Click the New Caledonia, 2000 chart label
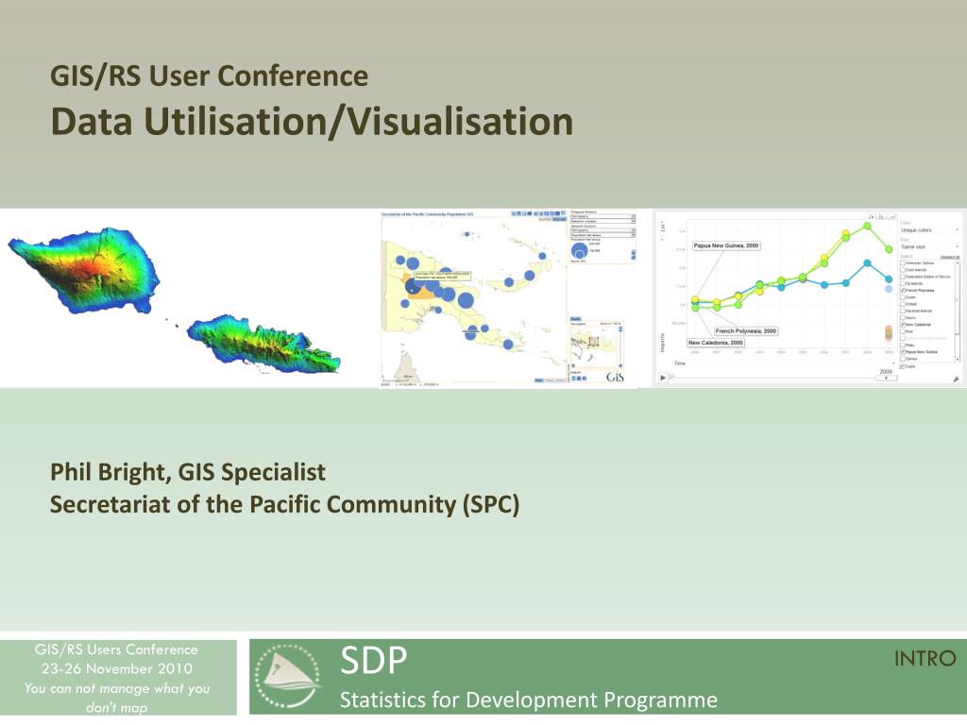This screenshot has width=967, height=725. 716,342
